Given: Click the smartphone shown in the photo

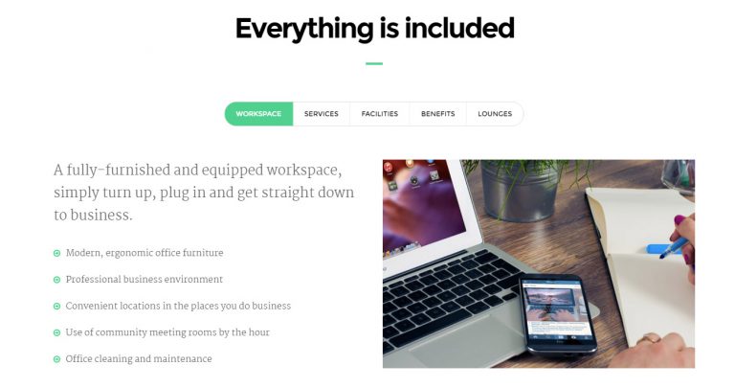Looking at the screenshot, I should [x=558, y=313].
